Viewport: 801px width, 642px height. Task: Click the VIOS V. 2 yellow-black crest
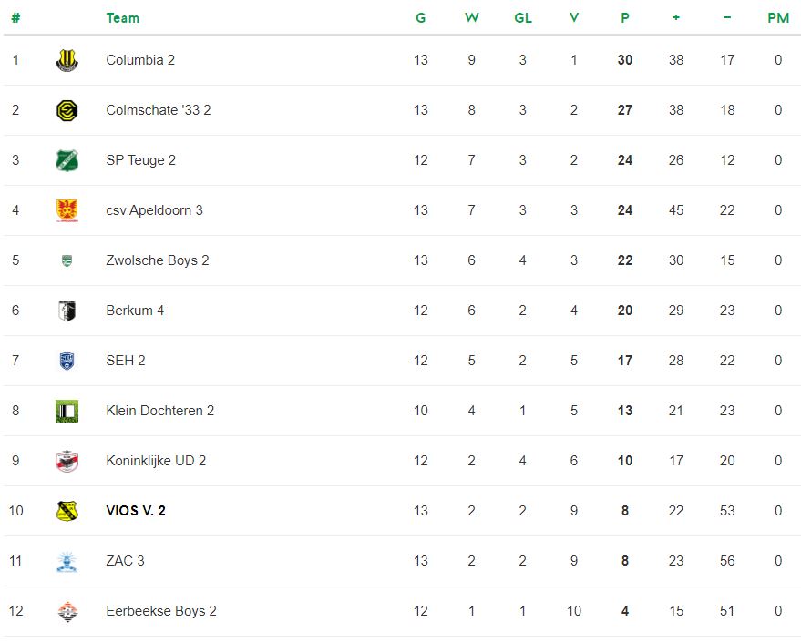(x=67, y=511)
